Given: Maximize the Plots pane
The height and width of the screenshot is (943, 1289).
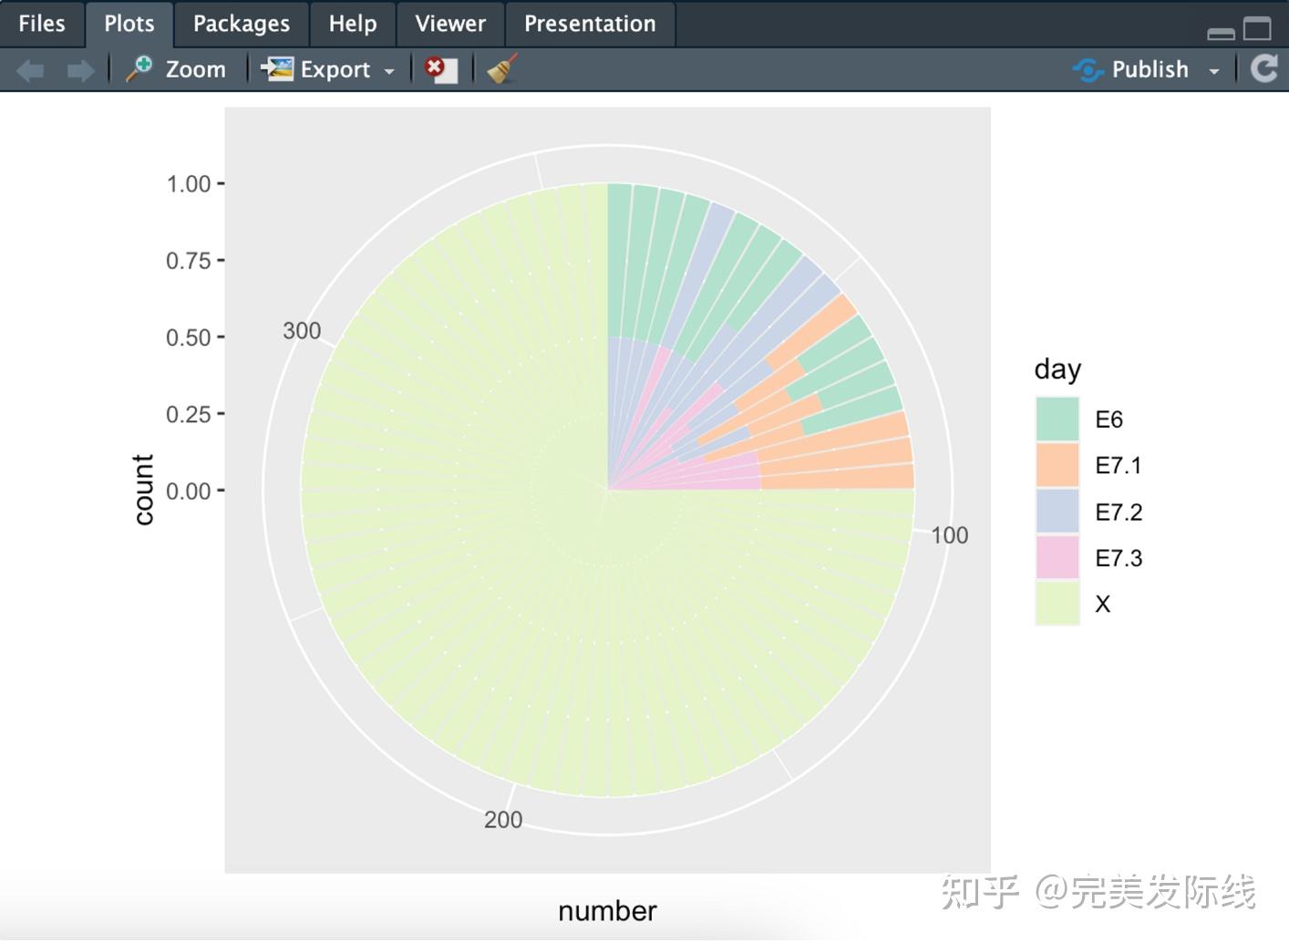Looking at the screenshot, I should pos(1257,29).
